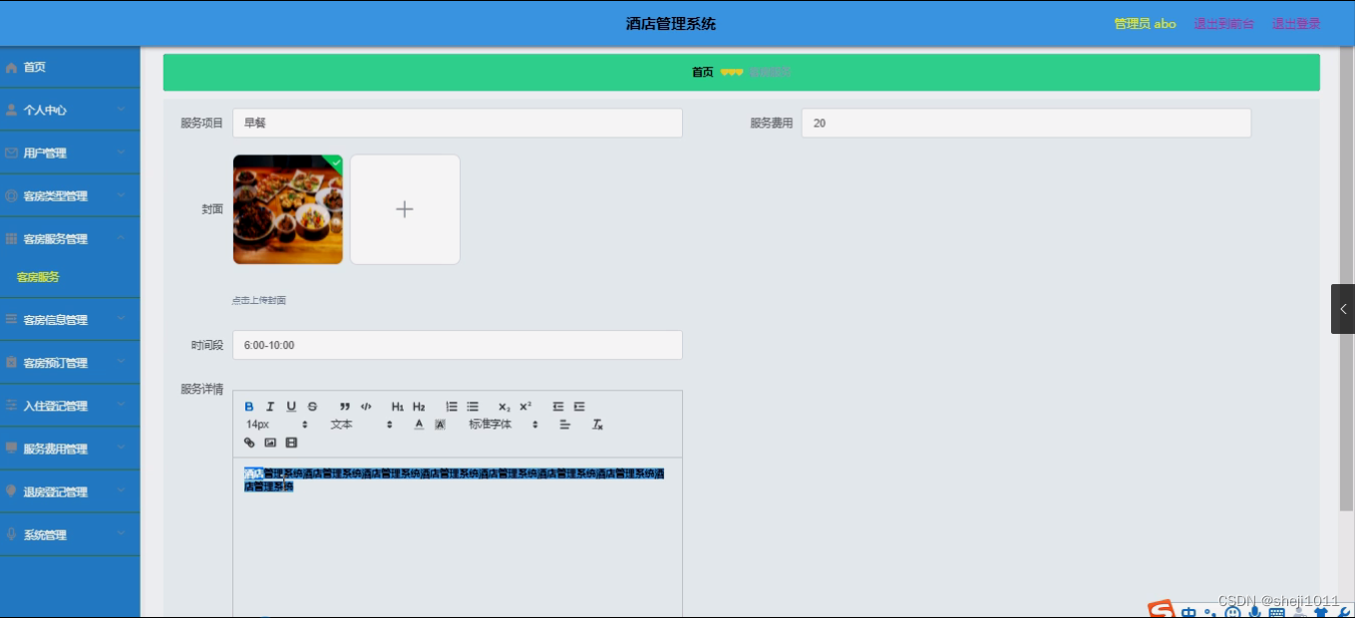
Task: Insert a blockquote in the editor
Action: pos(345,407)
